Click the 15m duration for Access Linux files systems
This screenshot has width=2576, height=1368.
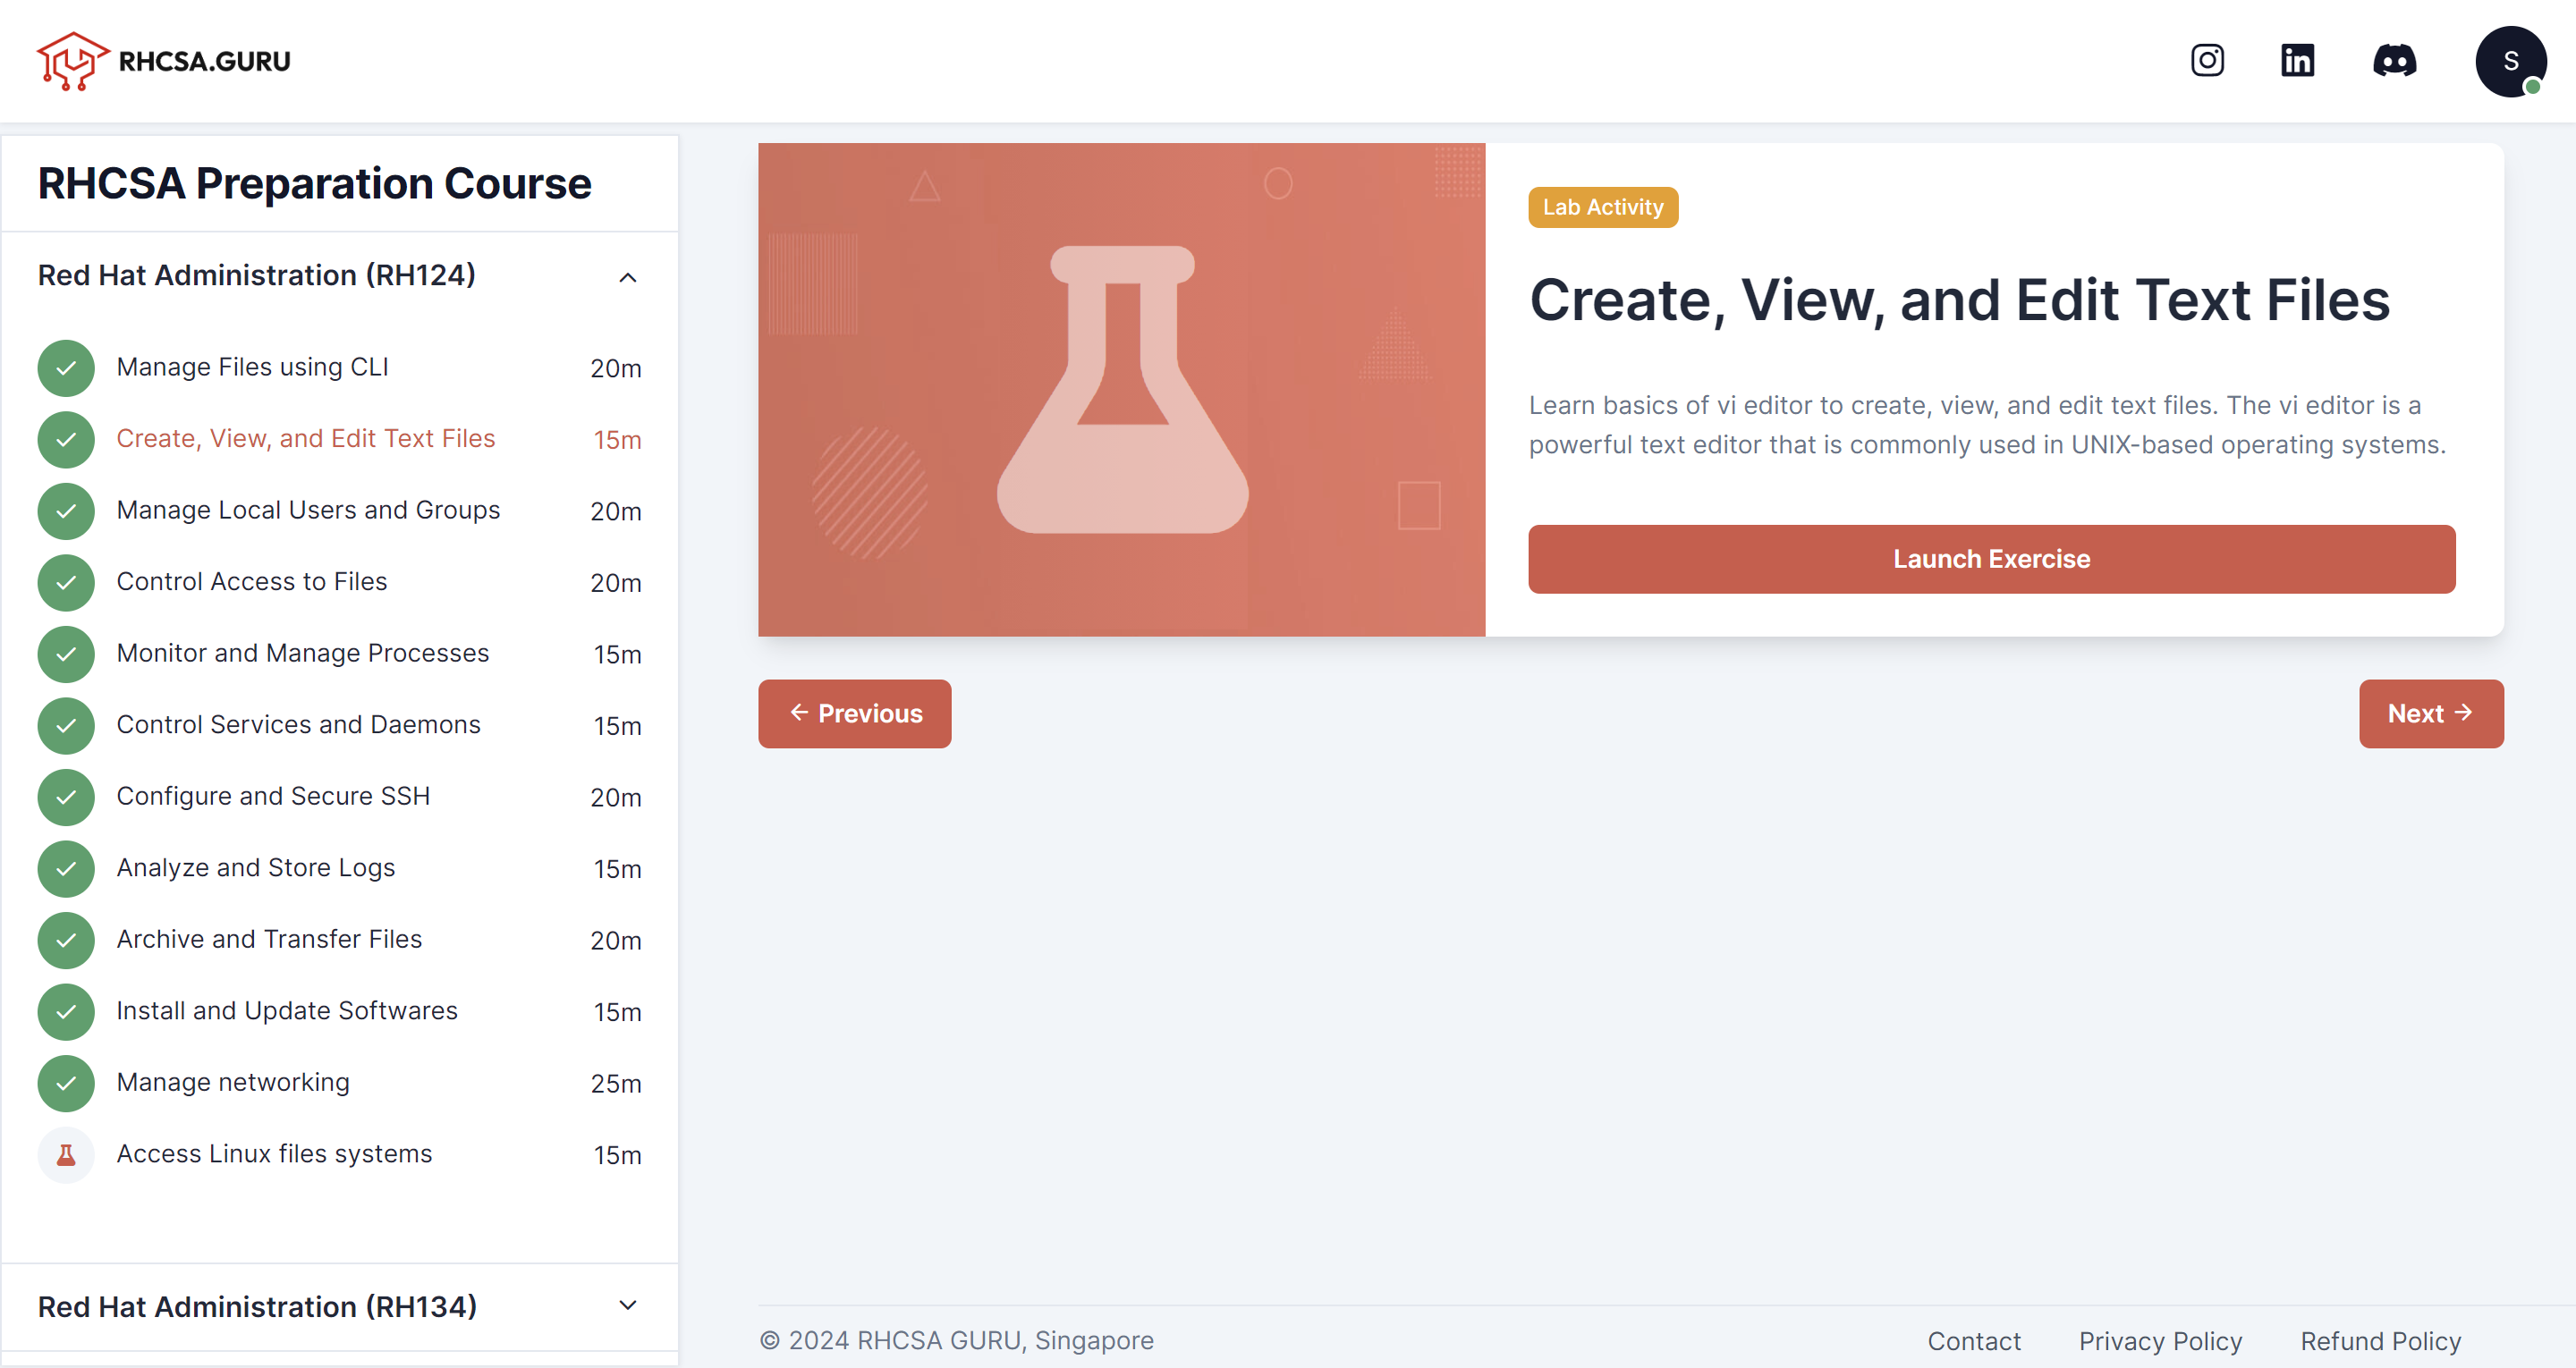click(x=618, y=1156)
